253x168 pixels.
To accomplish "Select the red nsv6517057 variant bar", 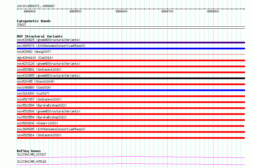I will click(x=131, y=102).
